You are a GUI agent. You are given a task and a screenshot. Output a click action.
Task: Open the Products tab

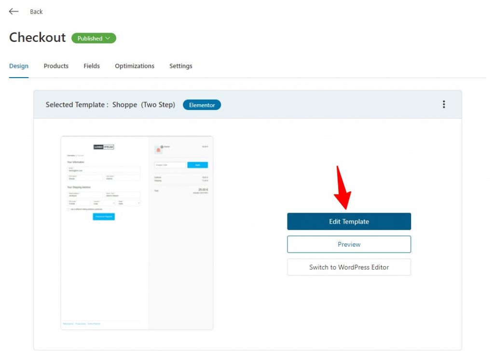(56, 66)
